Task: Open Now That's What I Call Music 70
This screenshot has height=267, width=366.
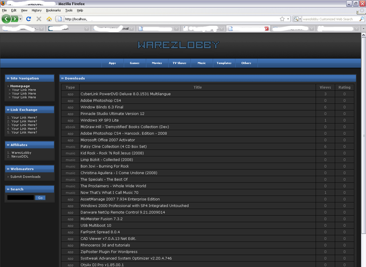Action: (109, 192)
